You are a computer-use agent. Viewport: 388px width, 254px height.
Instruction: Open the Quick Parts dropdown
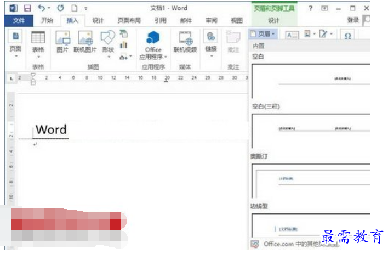(310, 33)
